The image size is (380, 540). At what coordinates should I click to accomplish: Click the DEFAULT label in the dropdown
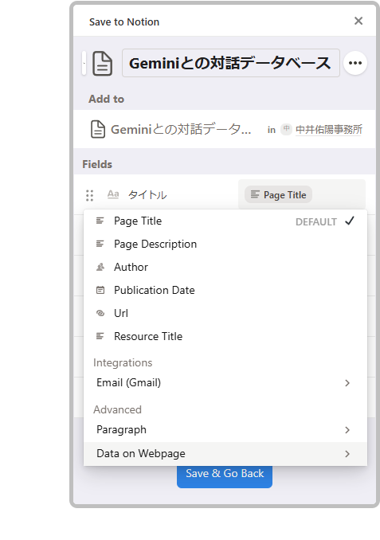click(x=316, y=222)
